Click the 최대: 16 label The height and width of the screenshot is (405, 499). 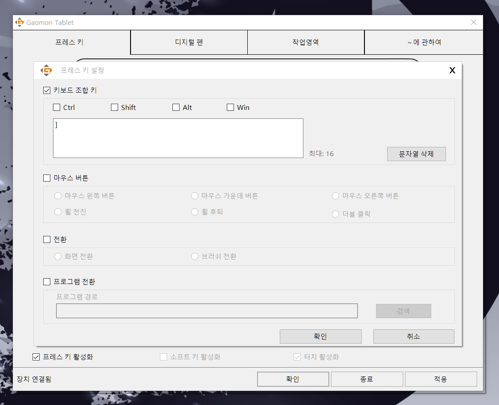pos(321,154)
